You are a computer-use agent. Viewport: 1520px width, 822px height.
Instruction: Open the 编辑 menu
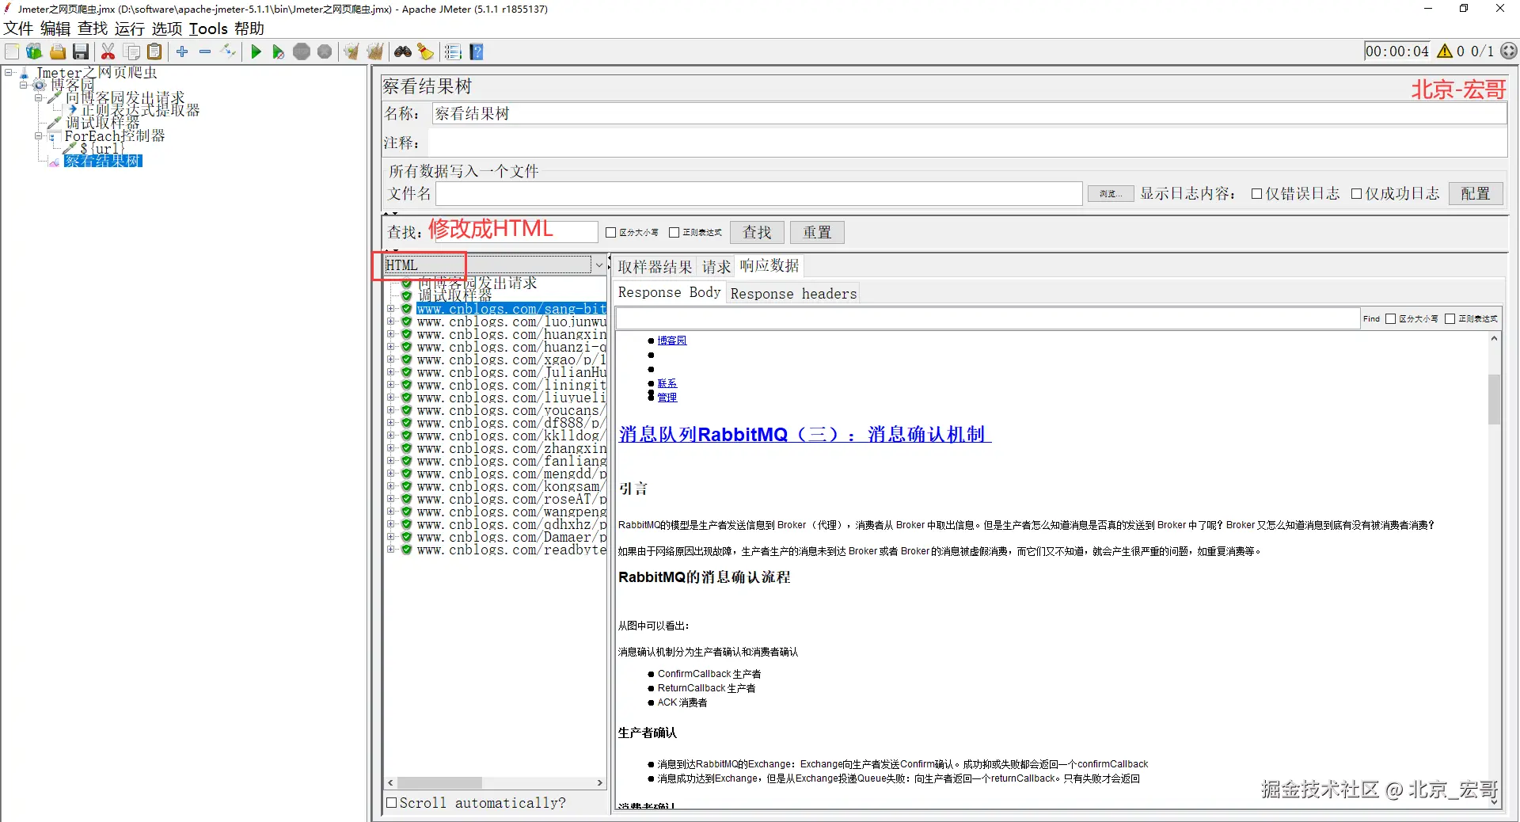pyautogui.click(x=55, y=29)
